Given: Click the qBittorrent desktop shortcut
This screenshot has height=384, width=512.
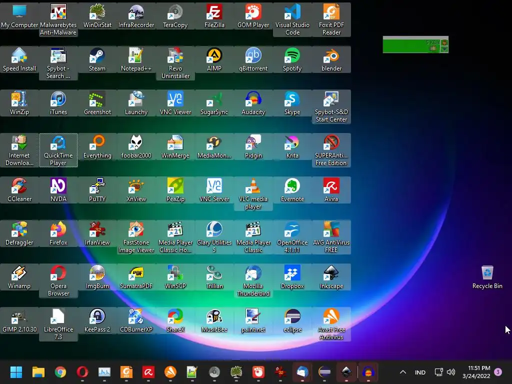Looking at the screenshot, I should click(253, 59).
